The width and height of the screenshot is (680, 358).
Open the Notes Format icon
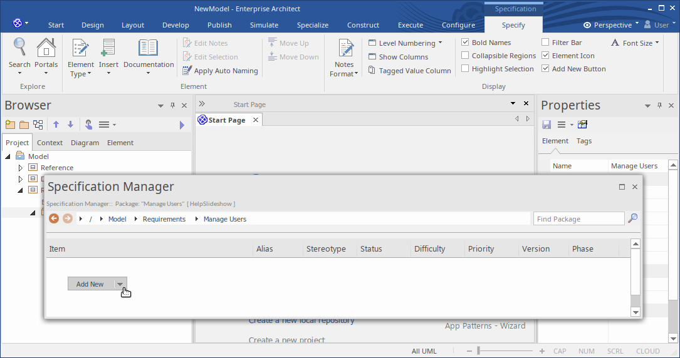click(345, 48)
